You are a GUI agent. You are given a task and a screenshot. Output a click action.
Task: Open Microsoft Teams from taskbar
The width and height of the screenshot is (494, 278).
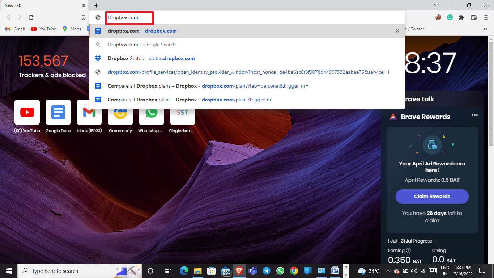(252, 271)
